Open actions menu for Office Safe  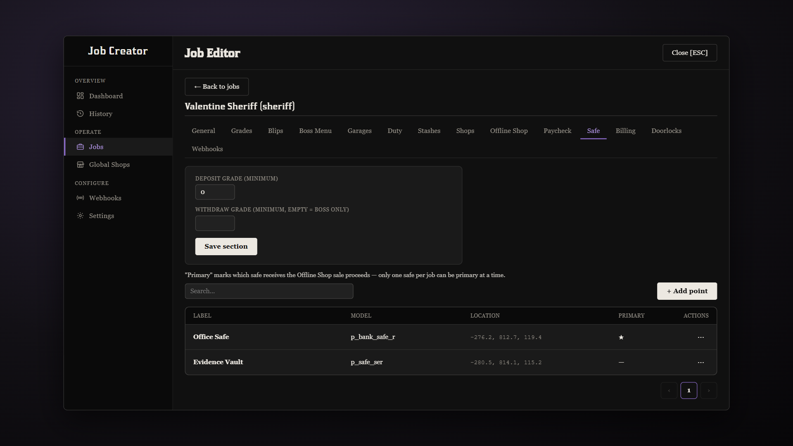click(x=700, y=337)
